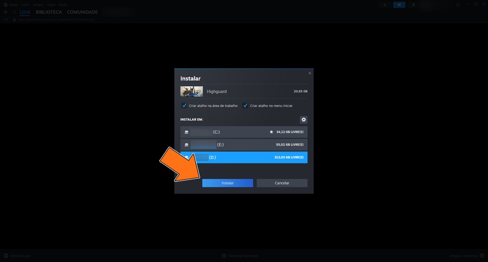Screen dimensions: 488x262
Task: Toggle 'Criar atalho na área de trabalho' checkbox
Action: pos(184,105)
